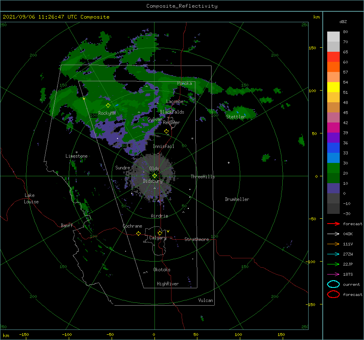Click the Blackfalds city label
Image resolution: width=364 pixels, height=340 pixels.
point(172,112)
